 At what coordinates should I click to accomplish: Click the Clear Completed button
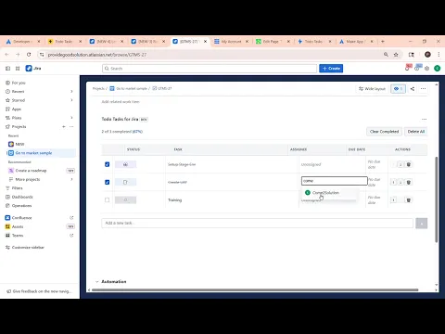pos(384,132)
